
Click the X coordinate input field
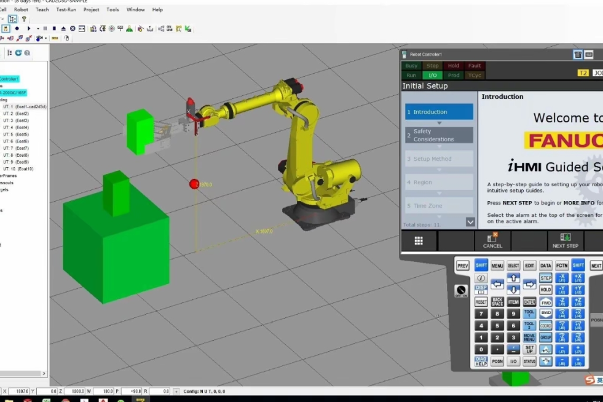point(18,391)
